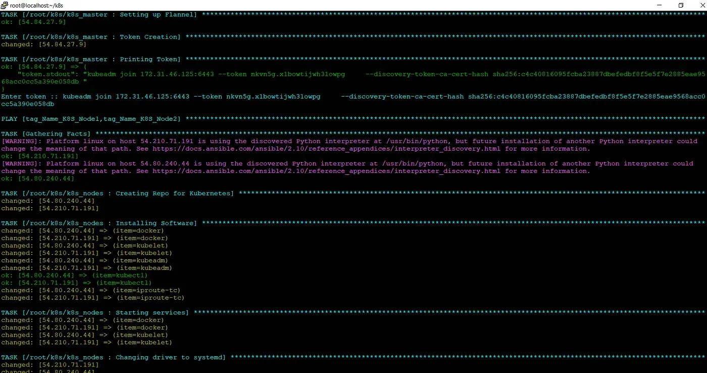Click 54.210.71.191 item=kubelet under Starting services

pyautogui.click(x=87, y=342)
